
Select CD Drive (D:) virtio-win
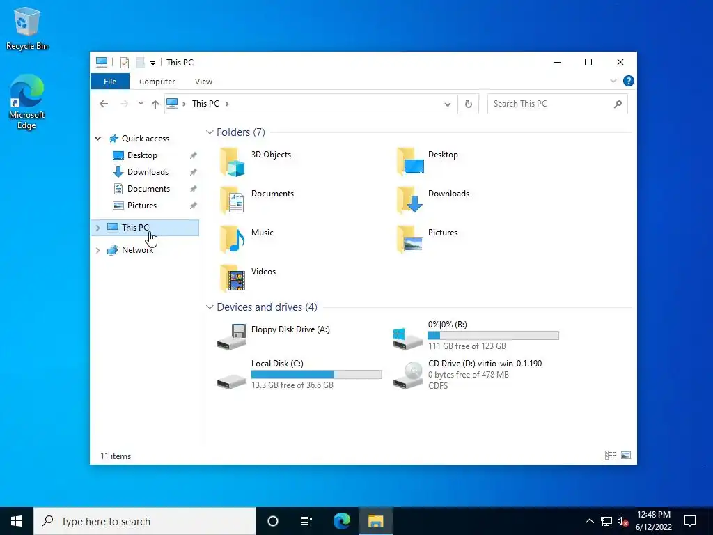(467, 374)
